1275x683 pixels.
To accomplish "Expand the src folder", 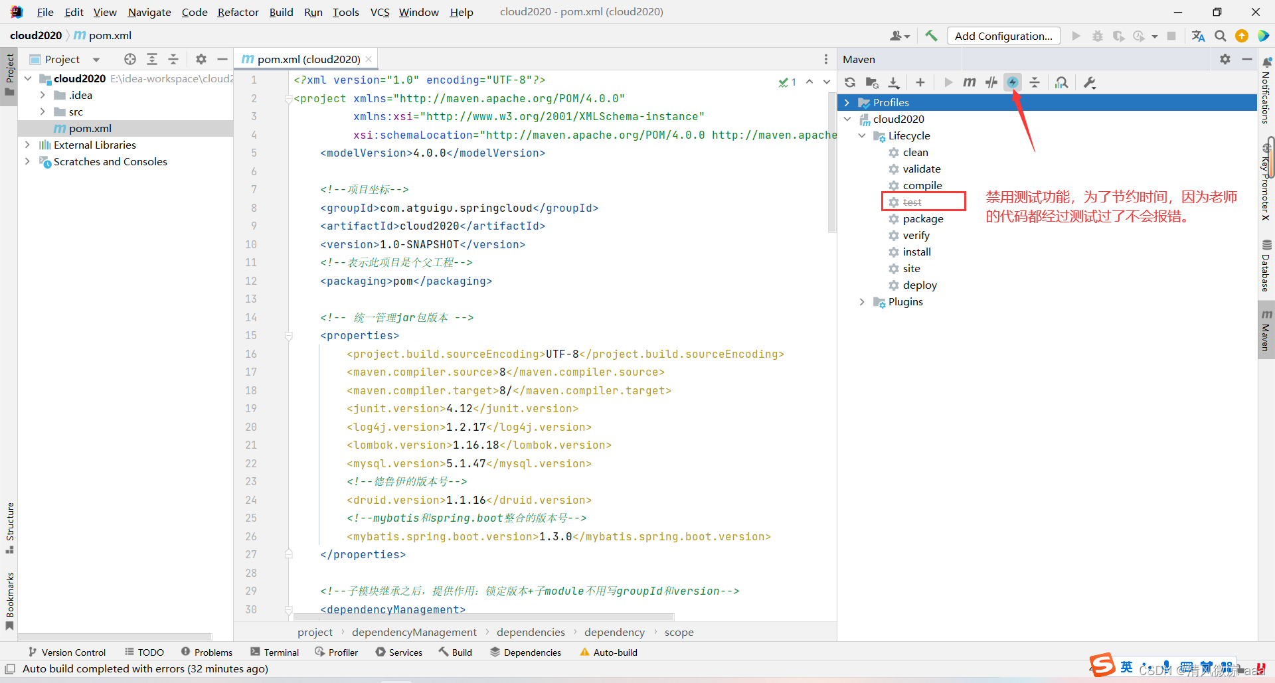I will click(42, 112).
